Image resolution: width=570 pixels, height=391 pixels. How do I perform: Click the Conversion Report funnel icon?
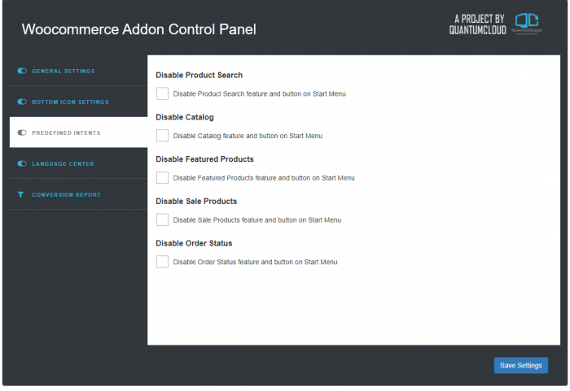tap(21, 194)
